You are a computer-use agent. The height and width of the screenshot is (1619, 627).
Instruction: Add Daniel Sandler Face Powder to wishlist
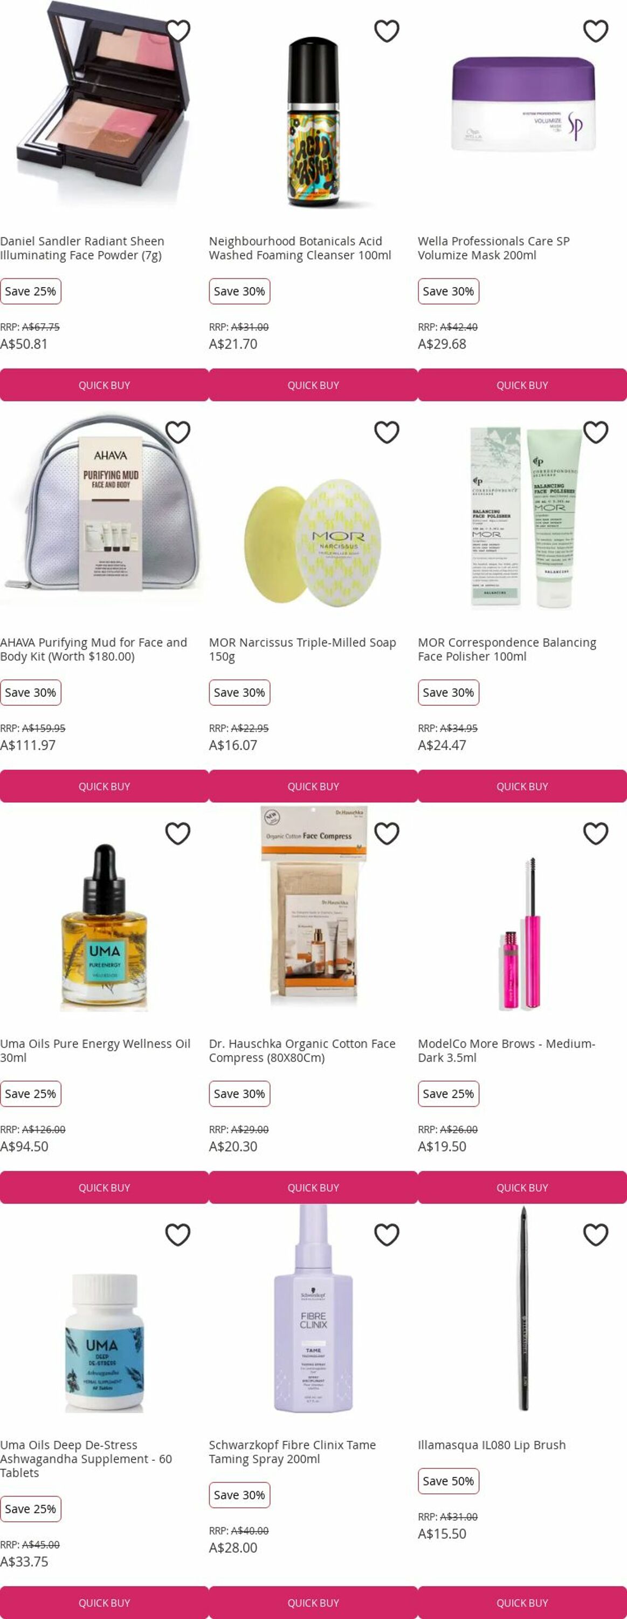coord(177,31)
